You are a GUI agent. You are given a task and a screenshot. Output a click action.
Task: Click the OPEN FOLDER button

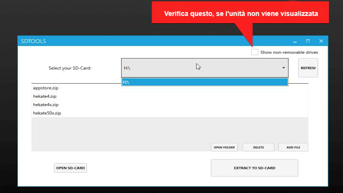pos(224,147)
